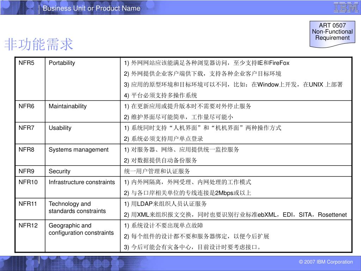Click the Systems management cell
Viewport: 361px width, 271px height.
82,155
